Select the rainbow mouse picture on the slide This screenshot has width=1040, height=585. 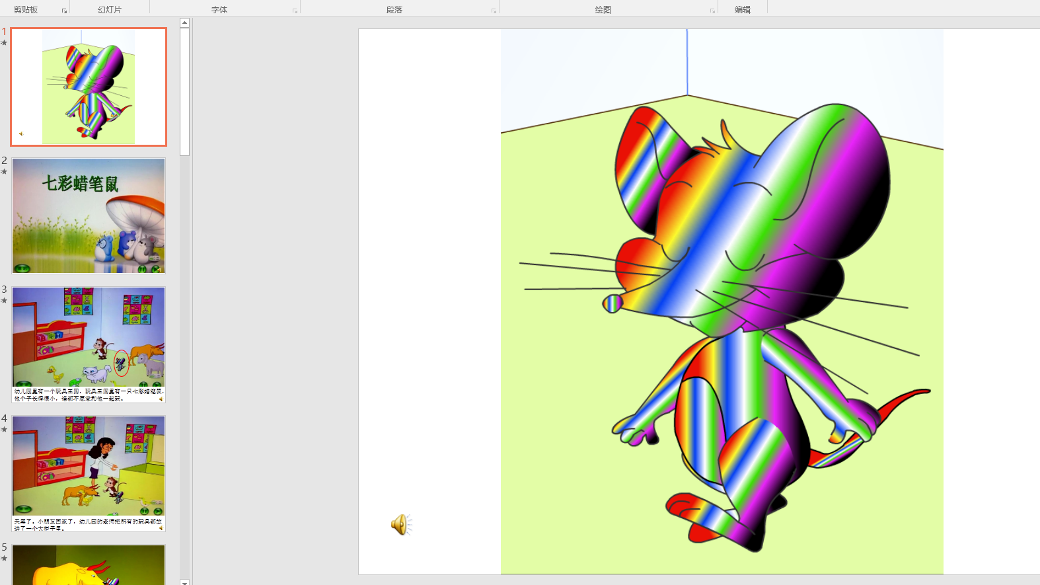point(722,301)
